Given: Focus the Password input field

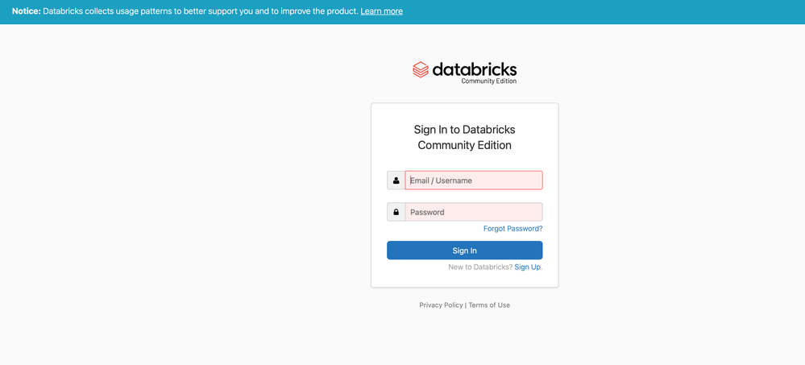Looking at the screenshot, I should [x=473, y=212].
